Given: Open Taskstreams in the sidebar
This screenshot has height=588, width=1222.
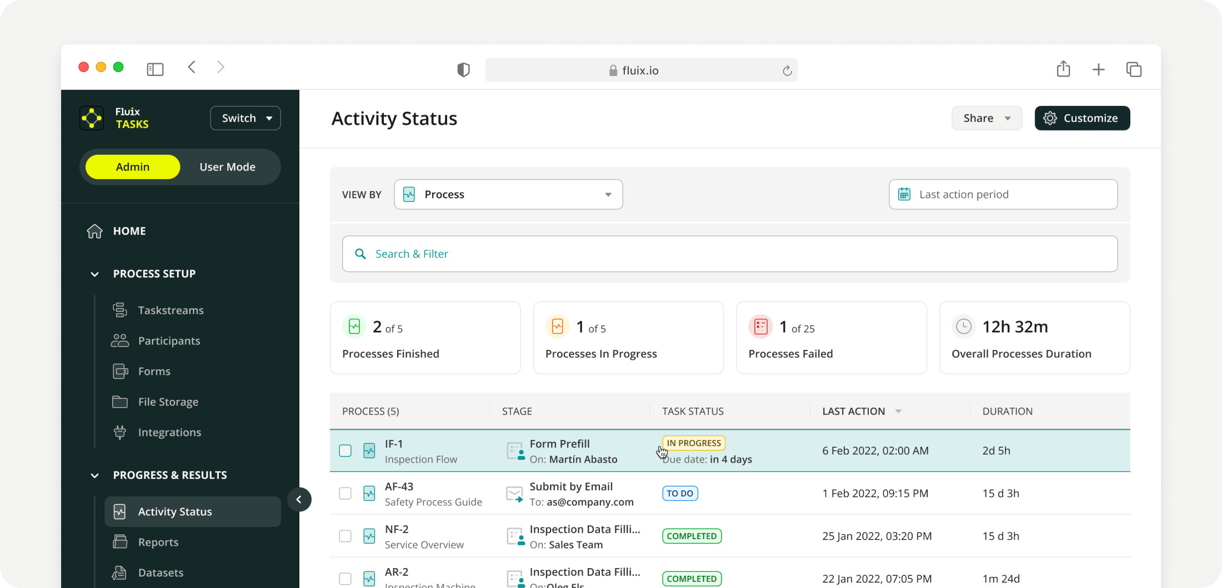Looking at the screenshot, I should 171,310.
